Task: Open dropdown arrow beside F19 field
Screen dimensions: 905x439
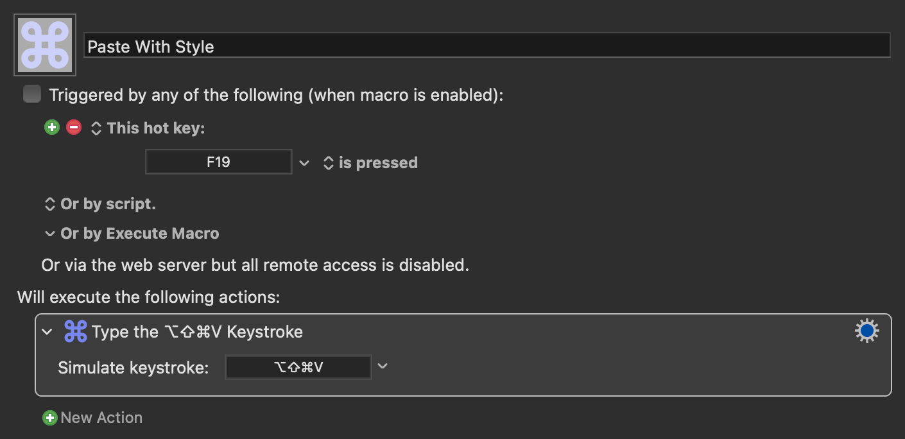Action: click(304, 163)
